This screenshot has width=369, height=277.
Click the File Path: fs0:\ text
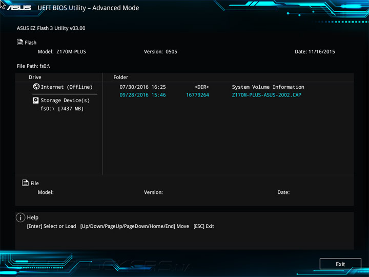[x=33, y=66]
